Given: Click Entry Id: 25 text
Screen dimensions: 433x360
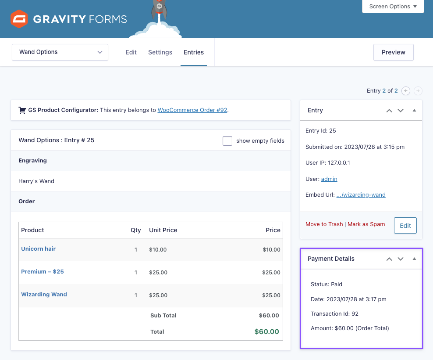Looking at the screenshot, I should (x=321, y=130).
